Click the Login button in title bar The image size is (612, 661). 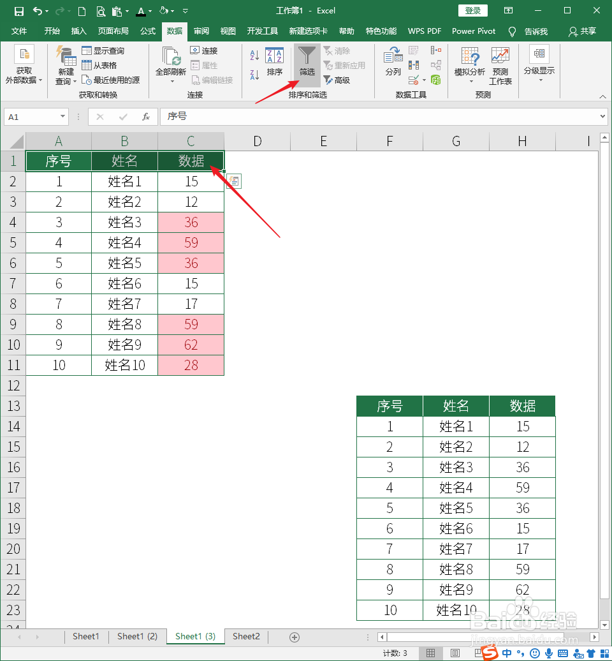click(x=472, y=11)
